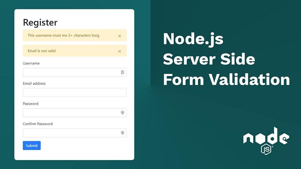Viewport: 301px width, 169px height.
Task: Focus the Email address text box
Action: point(74,93)
